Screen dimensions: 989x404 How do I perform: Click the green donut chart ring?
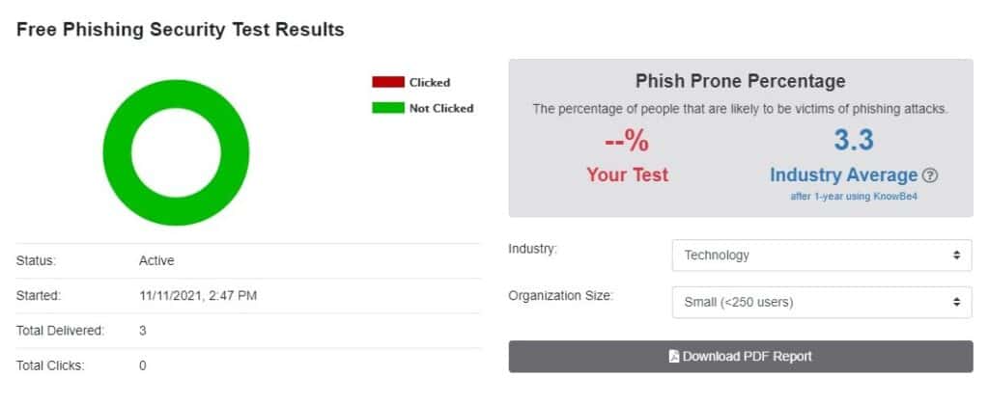(x=117, y=152)
